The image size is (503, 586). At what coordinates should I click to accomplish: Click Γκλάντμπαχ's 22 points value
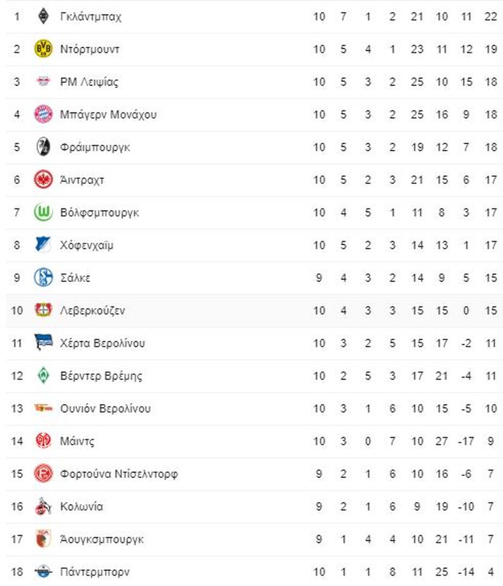pos(491,16)
